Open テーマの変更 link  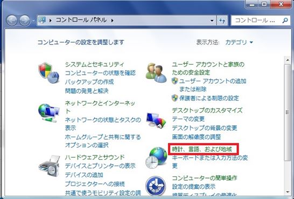click(x=188, y=119)
